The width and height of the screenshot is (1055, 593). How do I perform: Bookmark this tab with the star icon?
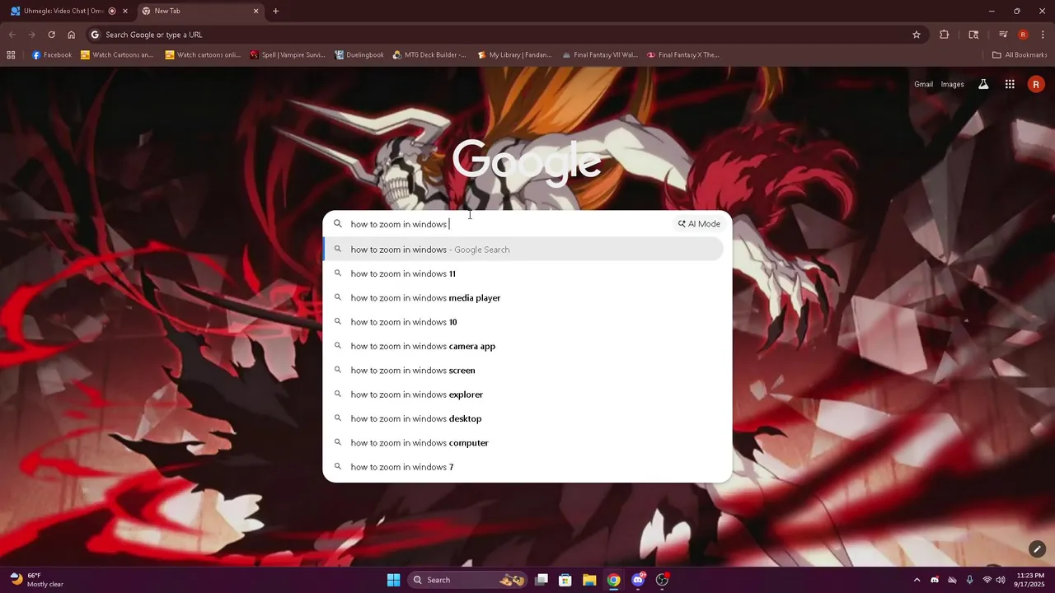point(917,35)
